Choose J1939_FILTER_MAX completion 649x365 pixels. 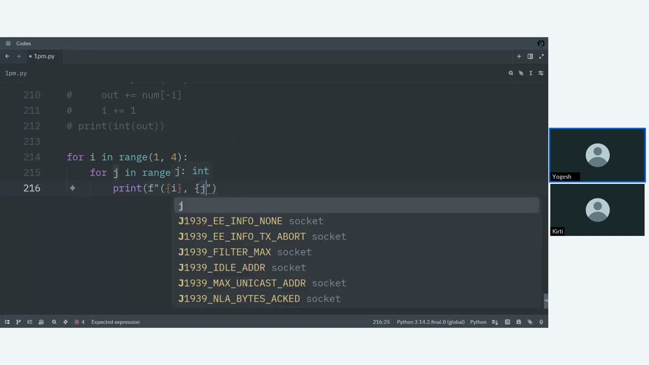tap(356, 252)
